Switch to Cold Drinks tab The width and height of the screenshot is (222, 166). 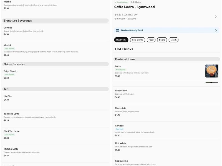pos(137,40)
